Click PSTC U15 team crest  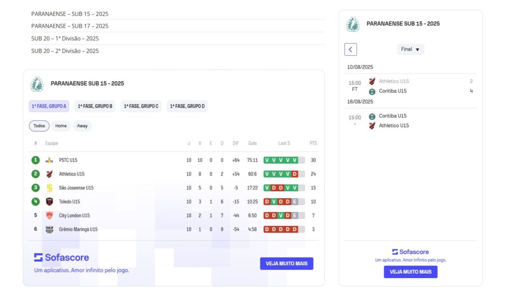pyautogui.click(x=49, y=160)
